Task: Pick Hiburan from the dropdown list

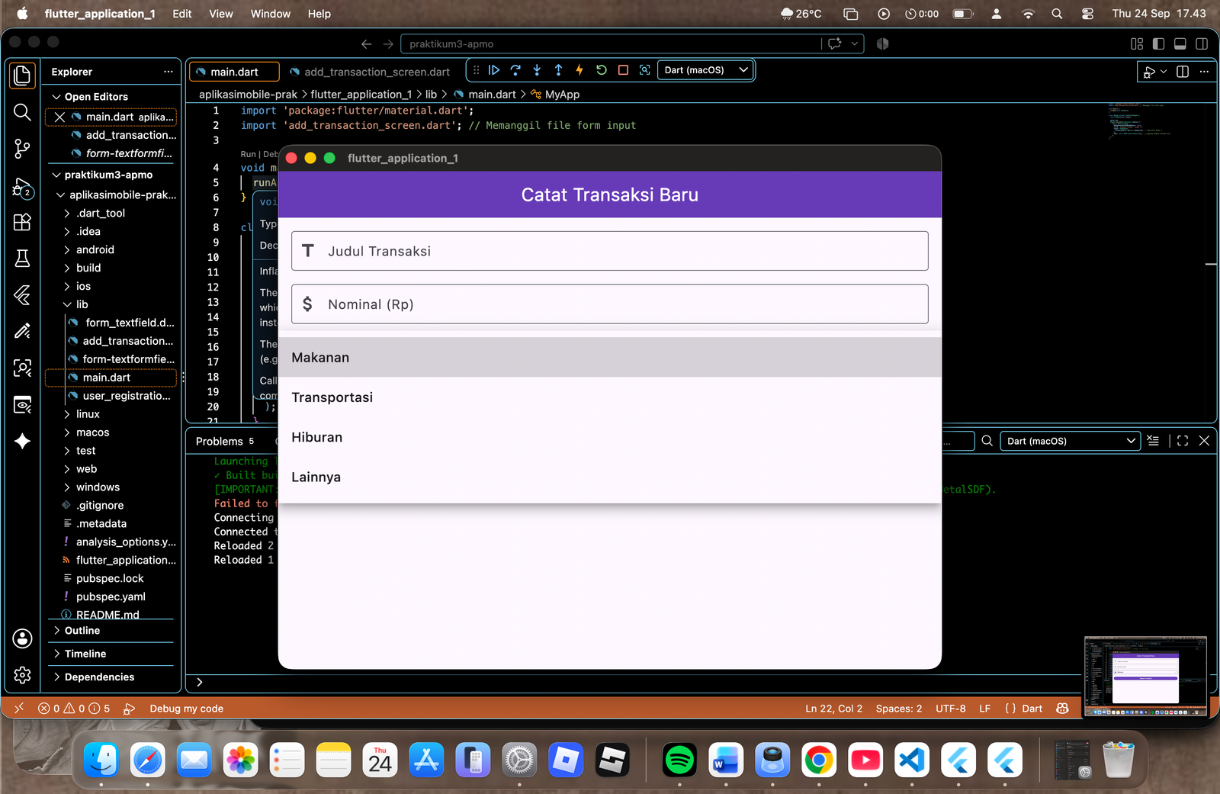Action: coord(610,437)
